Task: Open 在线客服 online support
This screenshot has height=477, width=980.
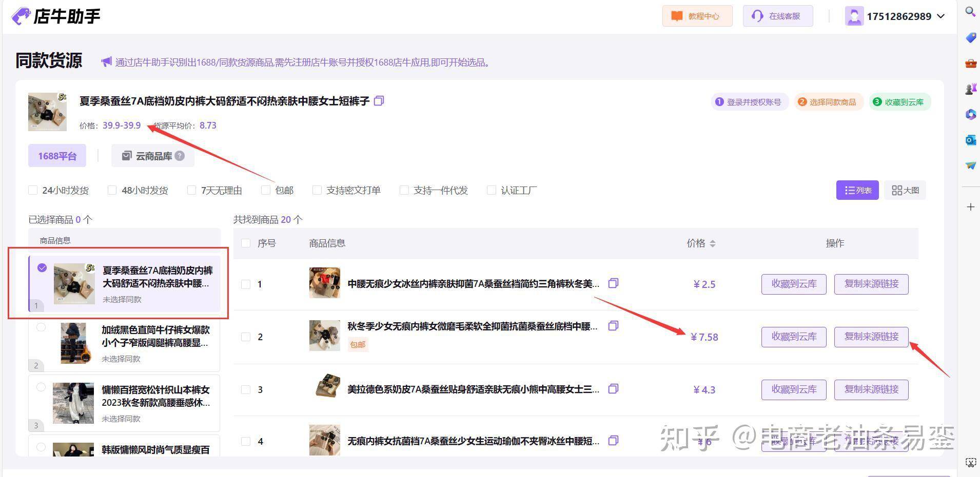Action: [778, 16]
